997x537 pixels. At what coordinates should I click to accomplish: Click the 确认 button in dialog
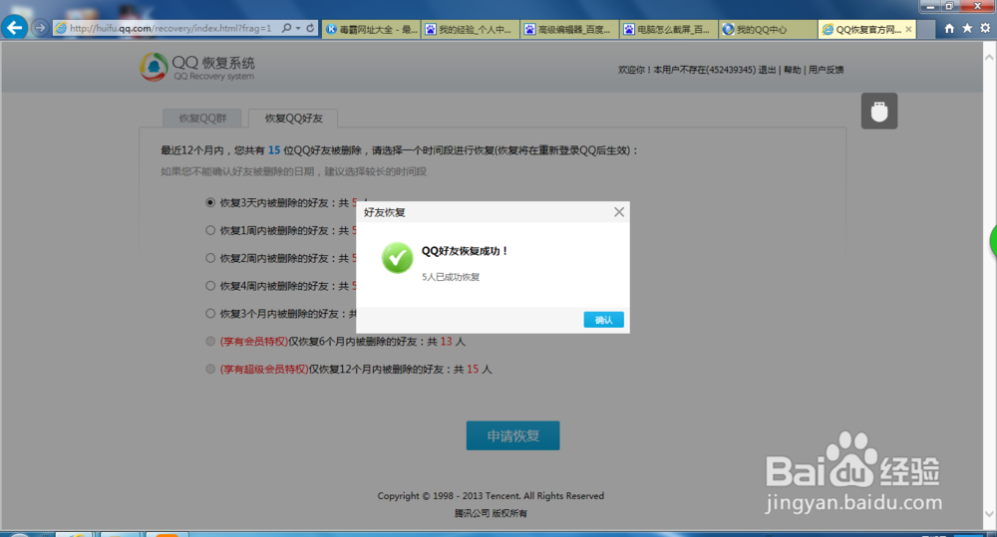(603, 320)
